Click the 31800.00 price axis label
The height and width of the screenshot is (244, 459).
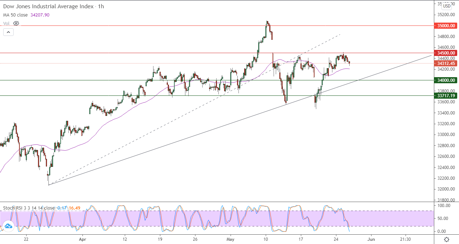point(445,200)
